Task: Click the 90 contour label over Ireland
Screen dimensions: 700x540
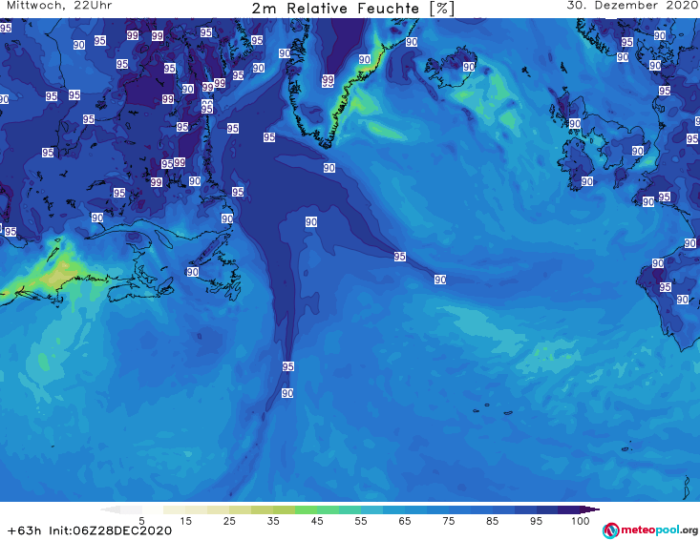Action: coord(587,181)
